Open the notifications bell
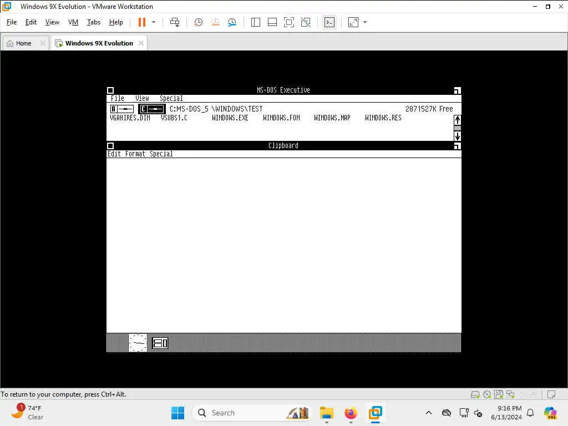 (530, 413)
